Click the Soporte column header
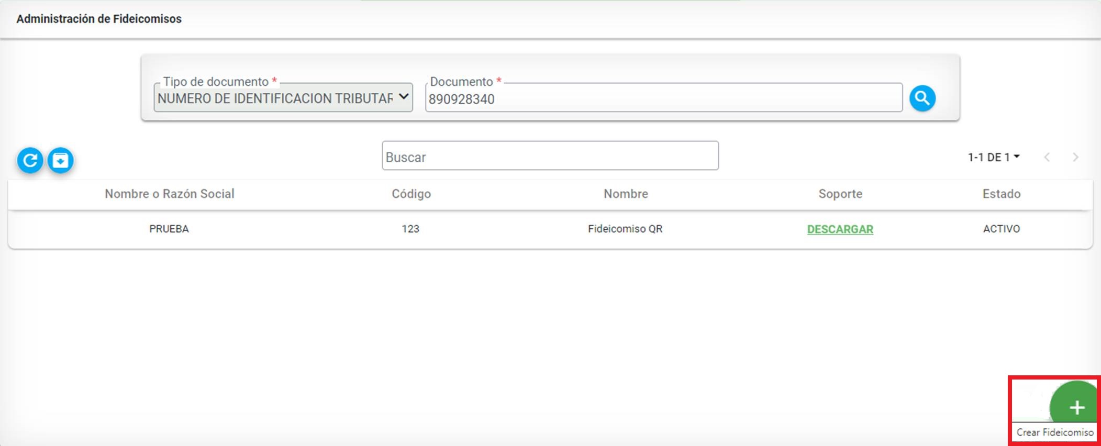Image resolution: width=1101 pixels, height=446 pixels. (x=840, y=194)
